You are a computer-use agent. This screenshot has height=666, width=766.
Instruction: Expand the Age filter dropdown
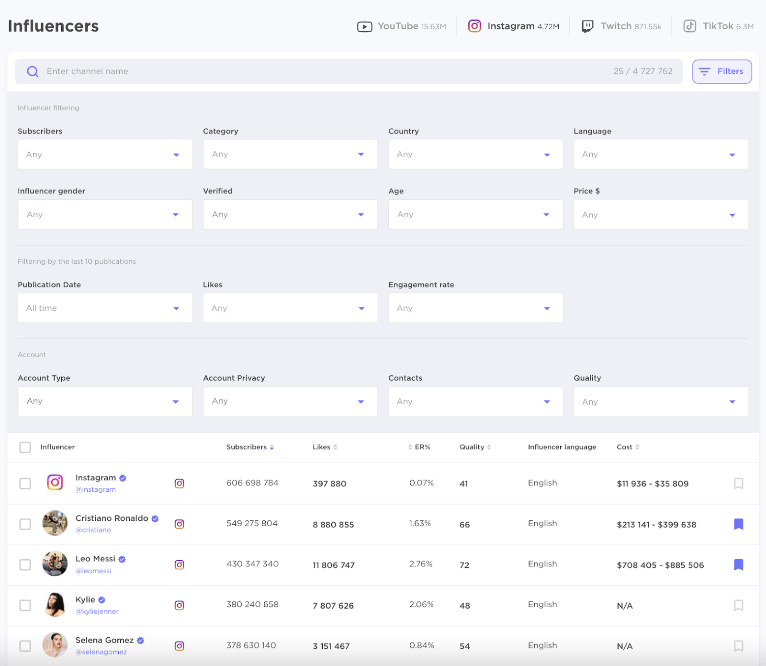click(x=475, y=214)
